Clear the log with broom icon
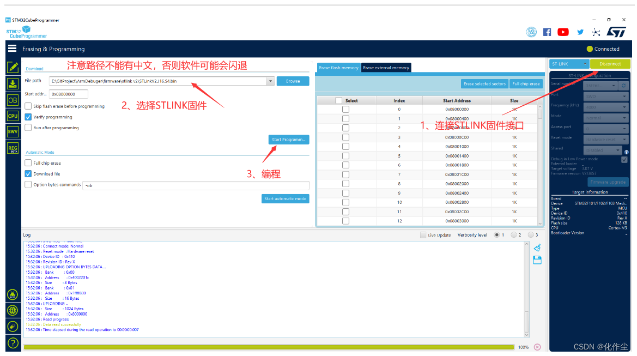 click(537, 248)
